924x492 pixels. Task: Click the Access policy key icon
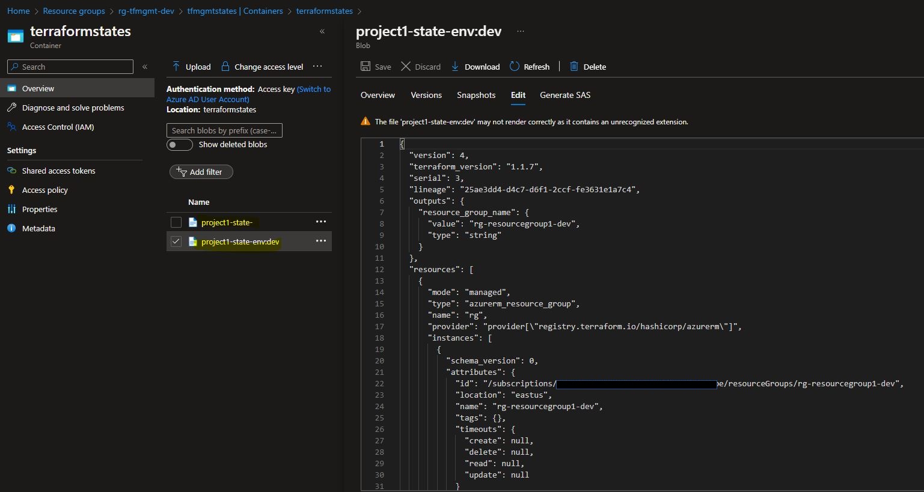[11, 190]
